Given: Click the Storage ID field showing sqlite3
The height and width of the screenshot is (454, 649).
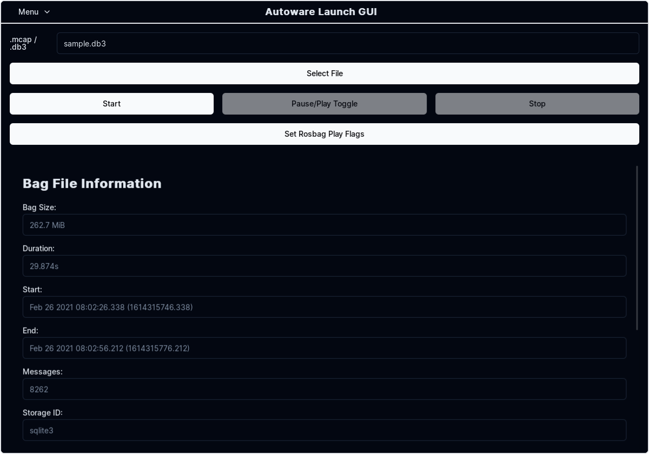Looking at the screenshot, I should click(325, 430).
